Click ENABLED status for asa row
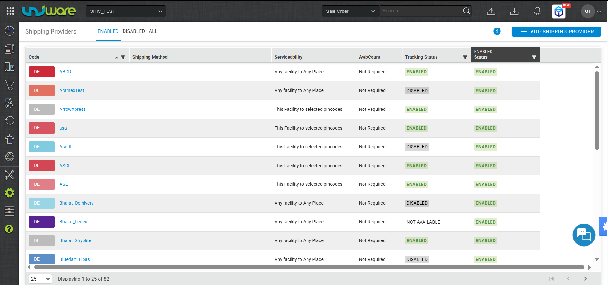608x285 pixels. coord(485,128)
